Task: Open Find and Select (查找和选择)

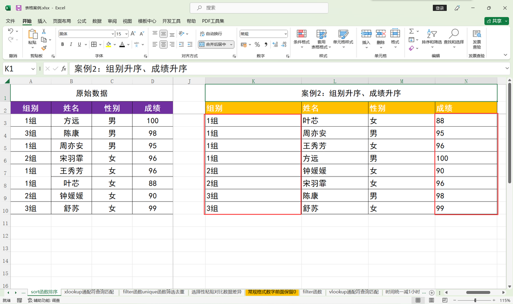Action: (454, 38)
